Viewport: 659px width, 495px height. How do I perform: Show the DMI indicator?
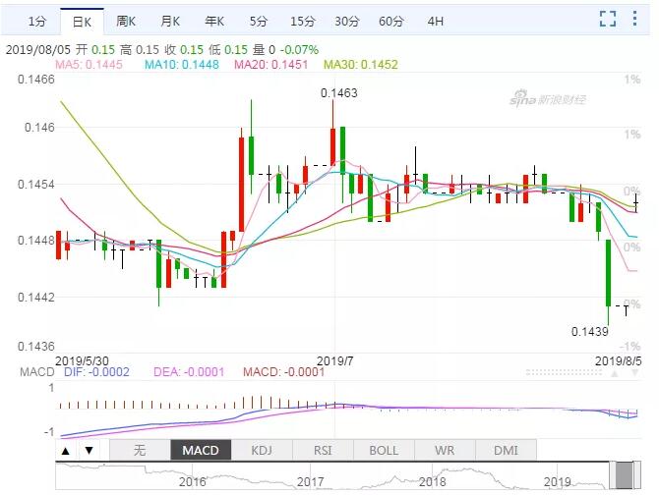pos(506,450)
